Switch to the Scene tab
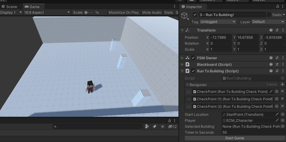Viewport: 286px width, 142px height. point(10,7)
